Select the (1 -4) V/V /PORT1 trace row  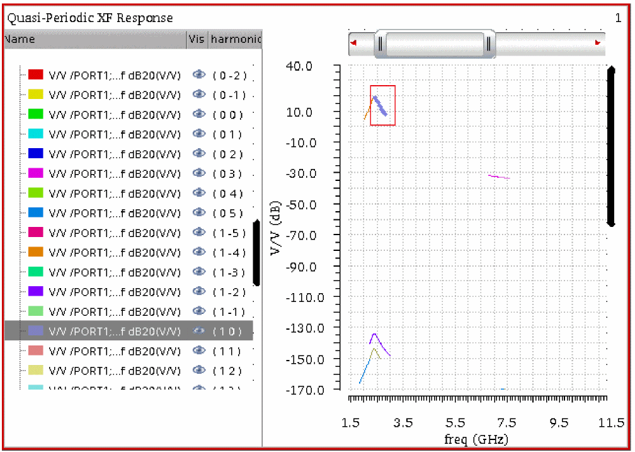[129, 252]
